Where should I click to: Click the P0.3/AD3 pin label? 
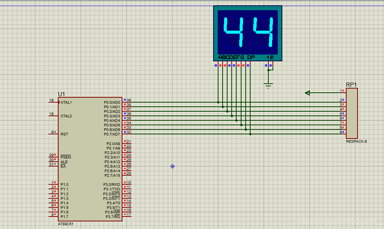tap(112, 116)
